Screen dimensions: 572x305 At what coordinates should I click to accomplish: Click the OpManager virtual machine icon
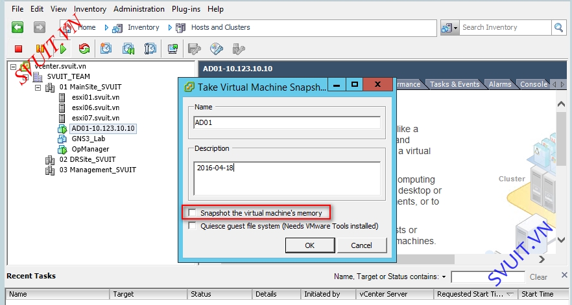coord(62,150)
